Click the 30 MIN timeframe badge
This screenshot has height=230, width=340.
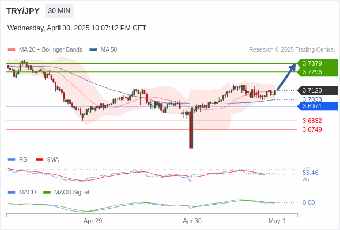pos(59,11)
